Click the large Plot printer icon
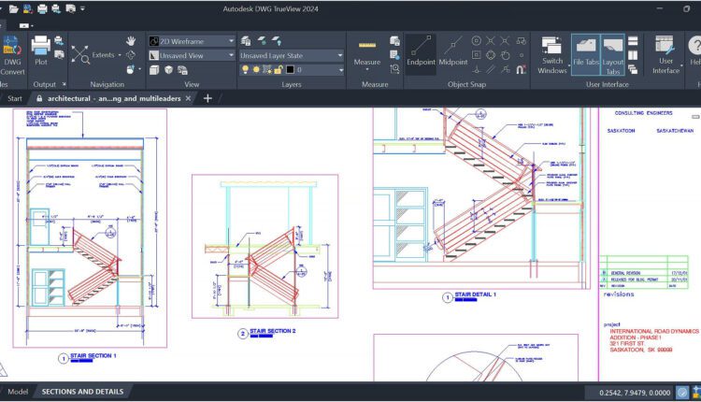Screen dimensions: 701x402 tap(41, 46)
